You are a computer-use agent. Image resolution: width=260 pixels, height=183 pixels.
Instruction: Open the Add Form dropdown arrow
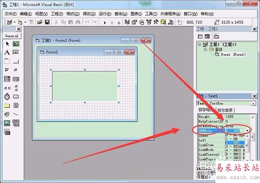point(25,22)
